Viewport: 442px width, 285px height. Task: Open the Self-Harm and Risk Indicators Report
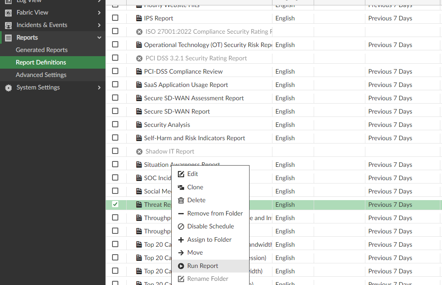pos(195,138)
